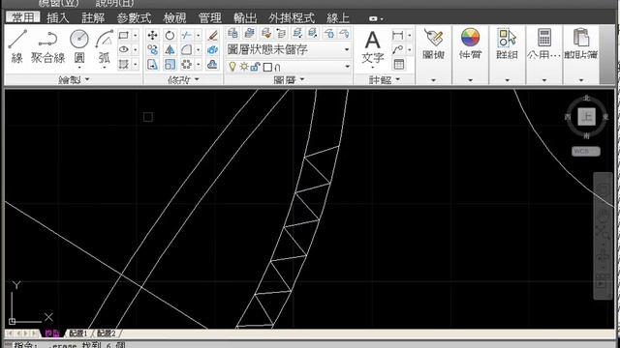Select the Erase tool

(212, 35)
